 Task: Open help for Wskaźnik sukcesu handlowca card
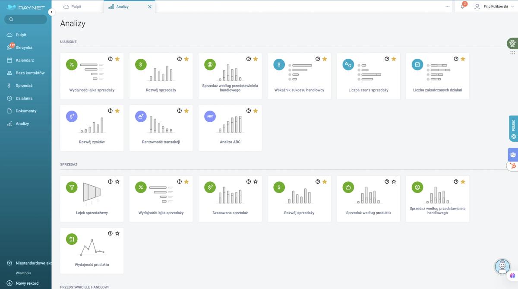click(318, 59)
